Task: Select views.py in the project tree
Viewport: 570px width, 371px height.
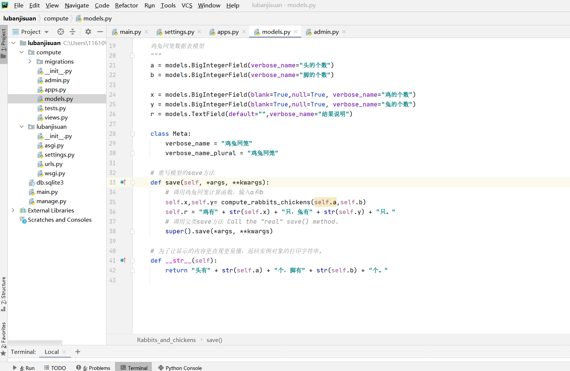Action: [x=56, y=117]
